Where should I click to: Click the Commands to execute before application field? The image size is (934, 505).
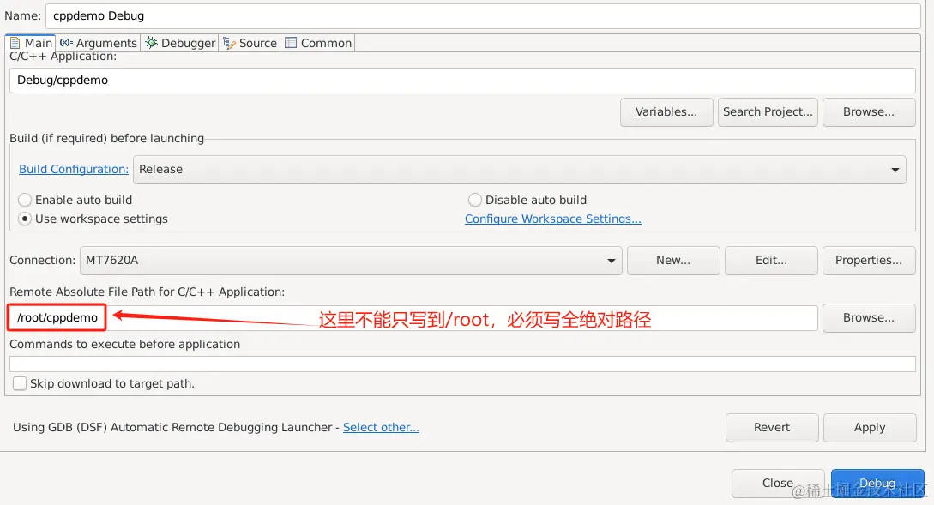462,364
